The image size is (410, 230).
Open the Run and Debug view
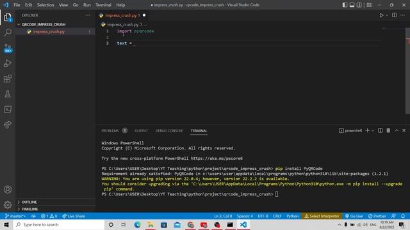point(8,63)
